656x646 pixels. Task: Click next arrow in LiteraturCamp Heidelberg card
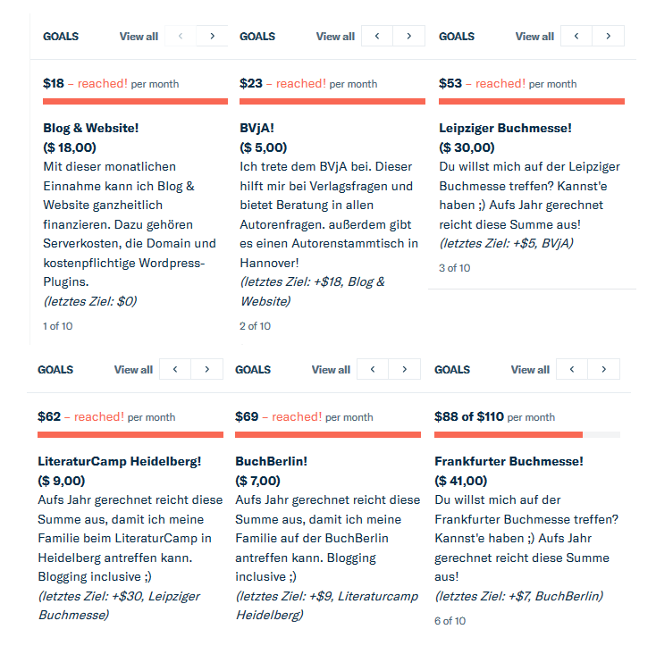coord(206,370)
